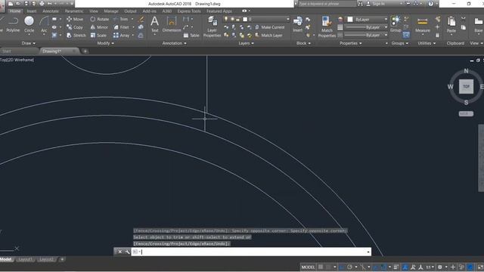Open command line history dropdown arrow

[368, 252]
